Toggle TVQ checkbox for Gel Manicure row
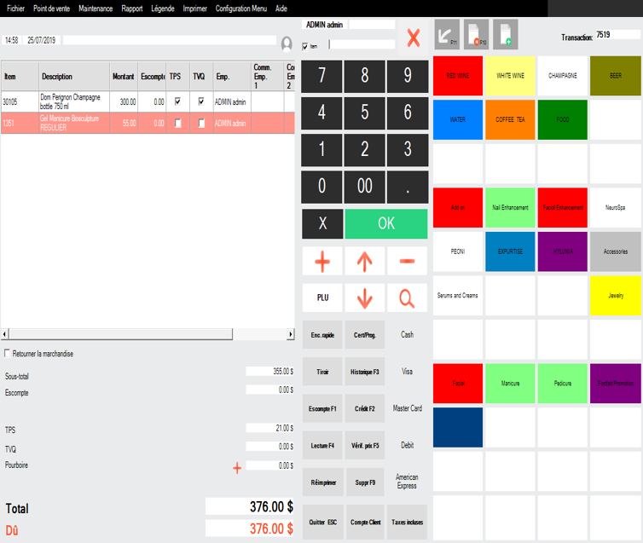 [x=201, y=123]
